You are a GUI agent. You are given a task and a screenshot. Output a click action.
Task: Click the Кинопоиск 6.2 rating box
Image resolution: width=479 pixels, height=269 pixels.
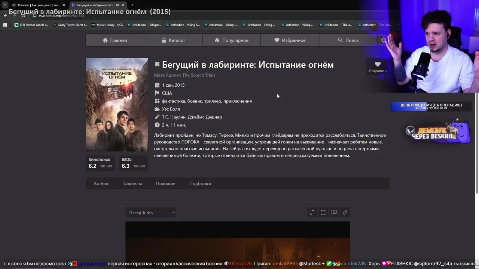click(101, 163)
